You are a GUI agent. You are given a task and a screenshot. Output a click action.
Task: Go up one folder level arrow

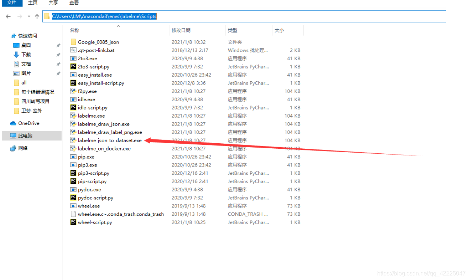pyautogui.click(x=37, y=16)
